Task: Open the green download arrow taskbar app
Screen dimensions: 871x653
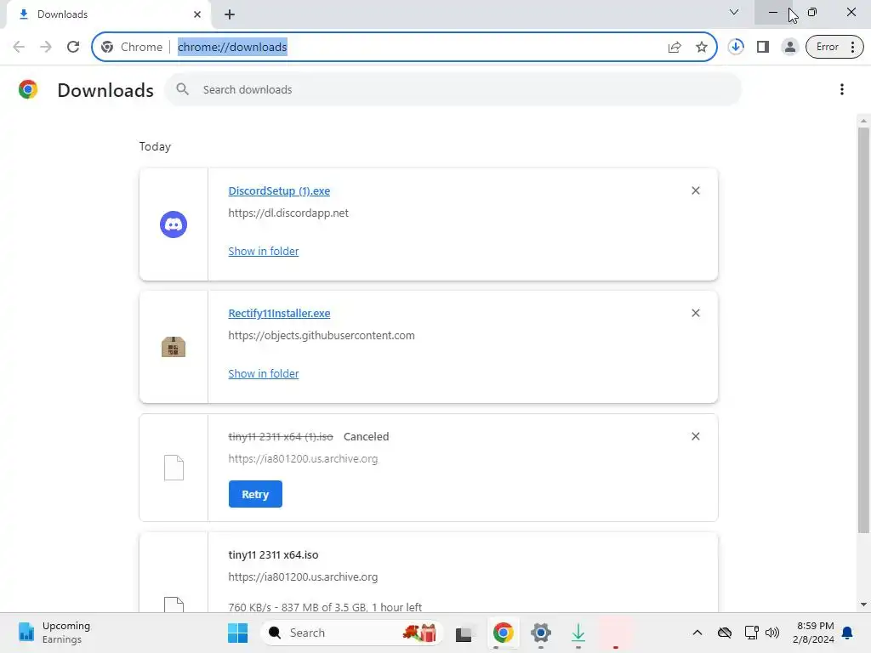Action: 578,633
